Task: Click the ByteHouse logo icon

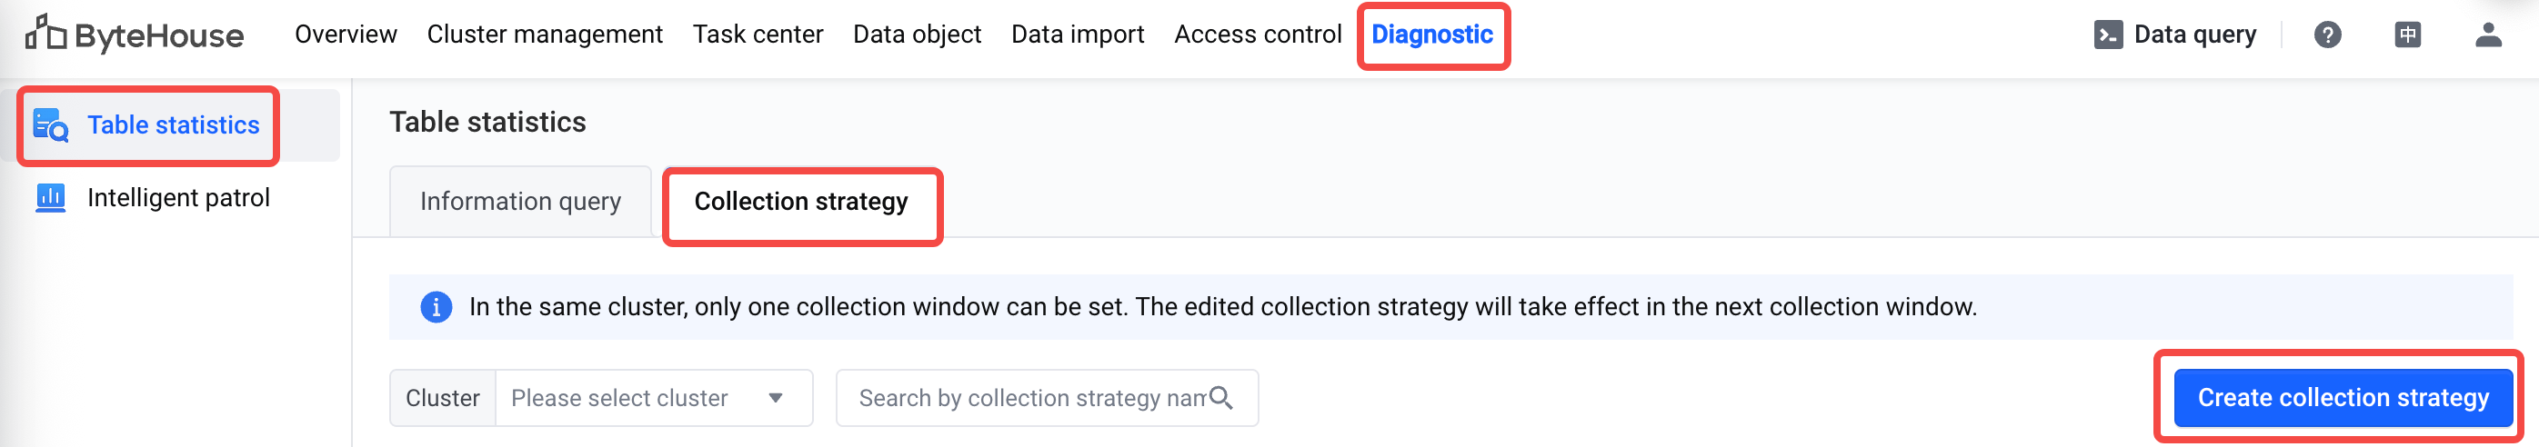Action: coord(45,33)
